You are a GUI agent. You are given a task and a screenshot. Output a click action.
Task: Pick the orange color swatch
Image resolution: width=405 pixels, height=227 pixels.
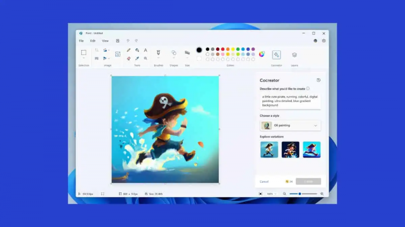(x=228, y=49)
